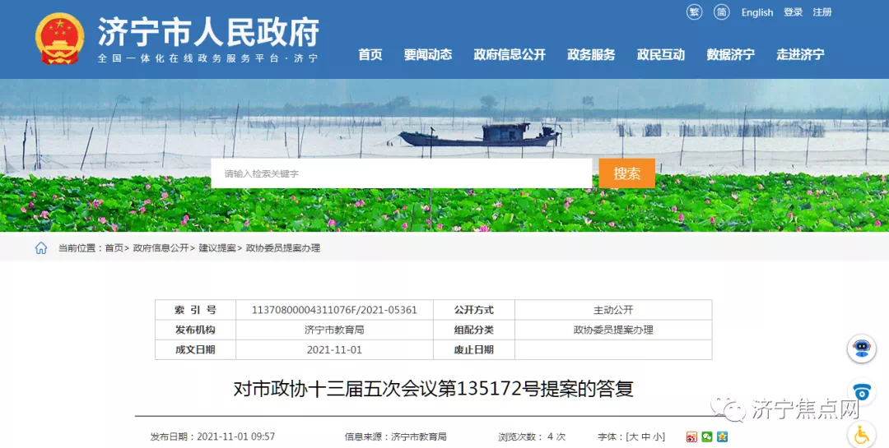Click the 主动公开 table cell
Screen dimensions: 889x448
coord(613,310)
